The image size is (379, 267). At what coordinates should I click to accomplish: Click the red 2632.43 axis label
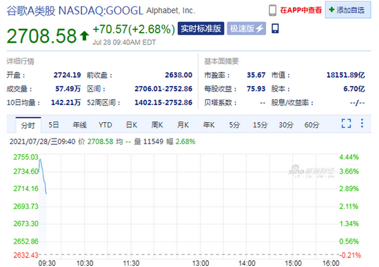tap(26, 255)
